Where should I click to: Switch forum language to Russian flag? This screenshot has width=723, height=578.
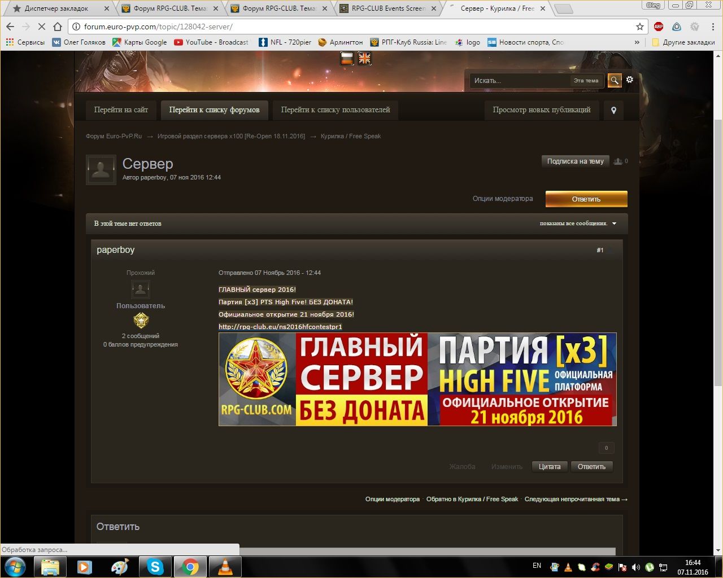point(347,58)
